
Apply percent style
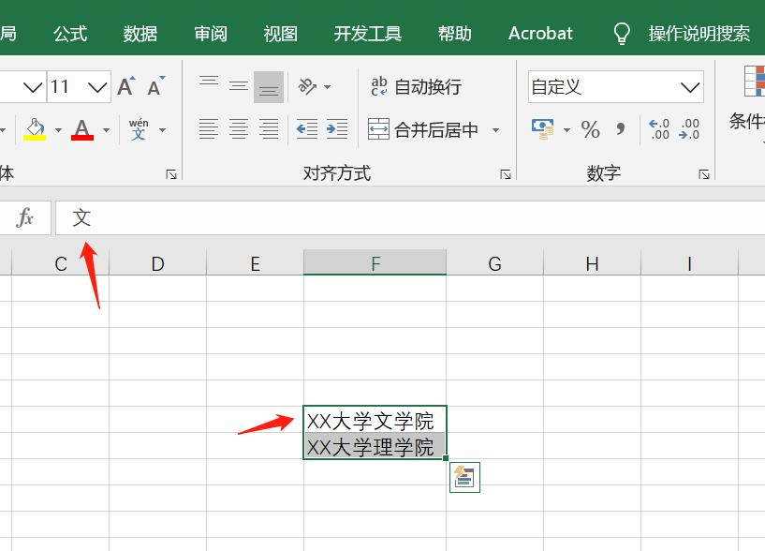click(590, 129)
